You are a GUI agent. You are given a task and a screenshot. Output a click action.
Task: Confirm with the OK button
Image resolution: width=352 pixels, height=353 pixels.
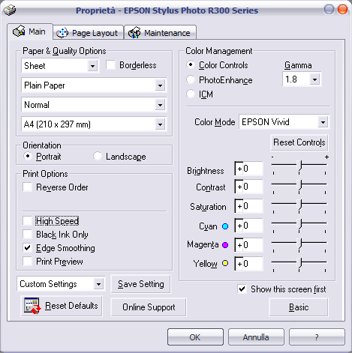(195, 337)
